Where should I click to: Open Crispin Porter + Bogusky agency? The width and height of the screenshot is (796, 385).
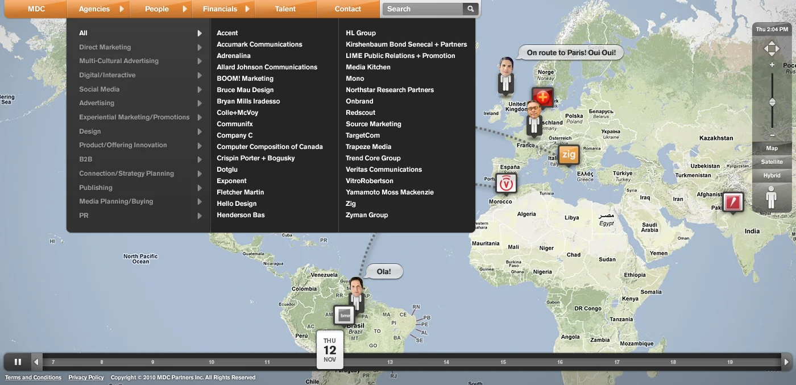[x=256, y=158]
